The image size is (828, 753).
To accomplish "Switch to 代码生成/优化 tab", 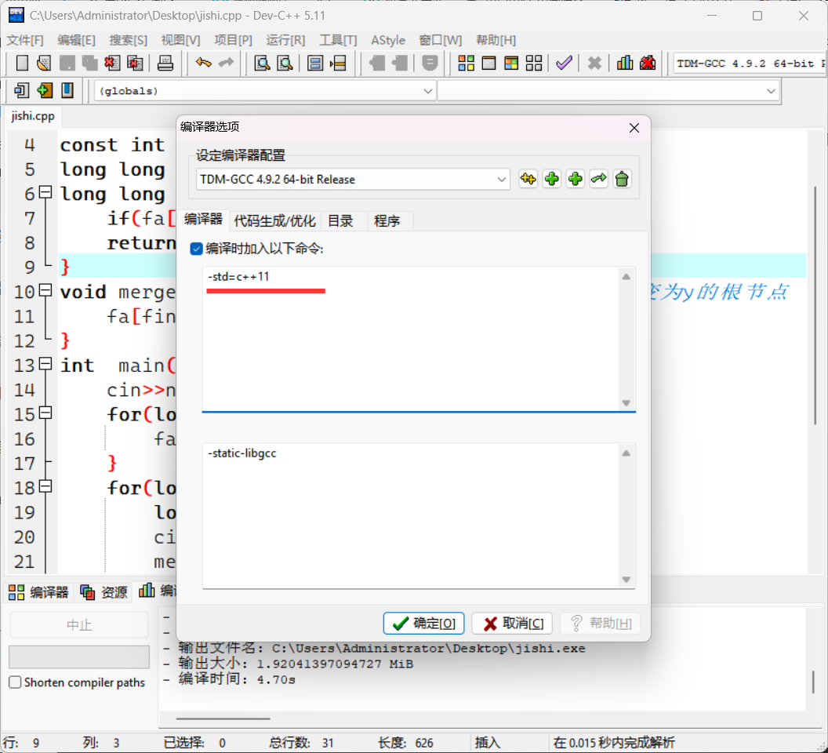I will (274, 221).
